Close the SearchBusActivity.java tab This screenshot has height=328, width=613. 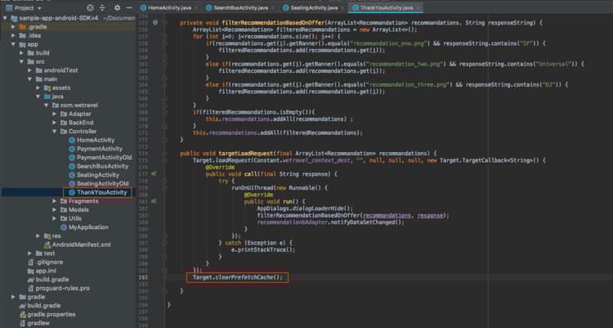click(274, 7)
